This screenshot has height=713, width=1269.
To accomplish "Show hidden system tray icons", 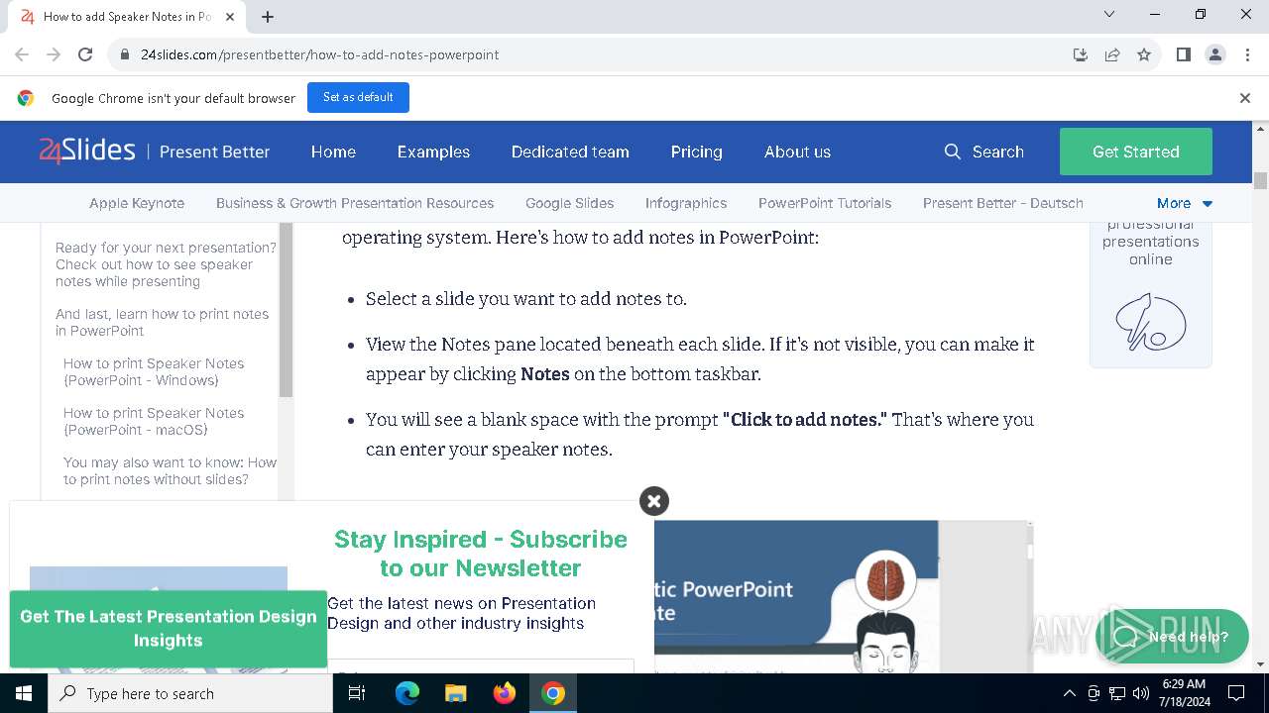I will pyautogui.click(x=1069, y=693).
